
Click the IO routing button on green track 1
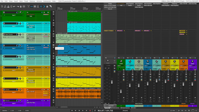(x=44, y=12)
